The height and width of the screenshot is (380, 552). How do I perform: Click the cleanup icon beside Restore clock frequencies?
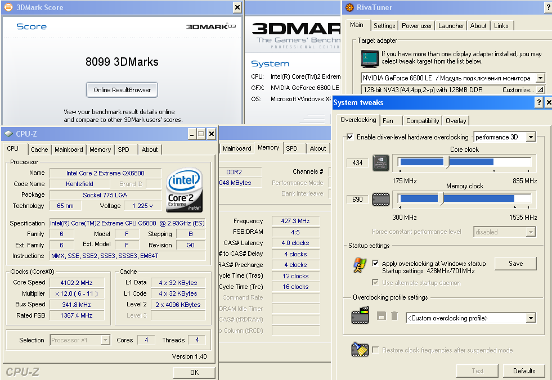[x=360, y=350]
